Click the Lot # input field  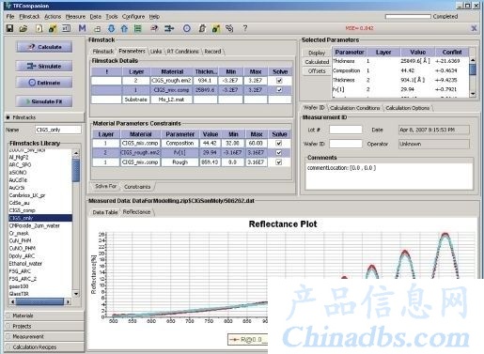point(346,130)
